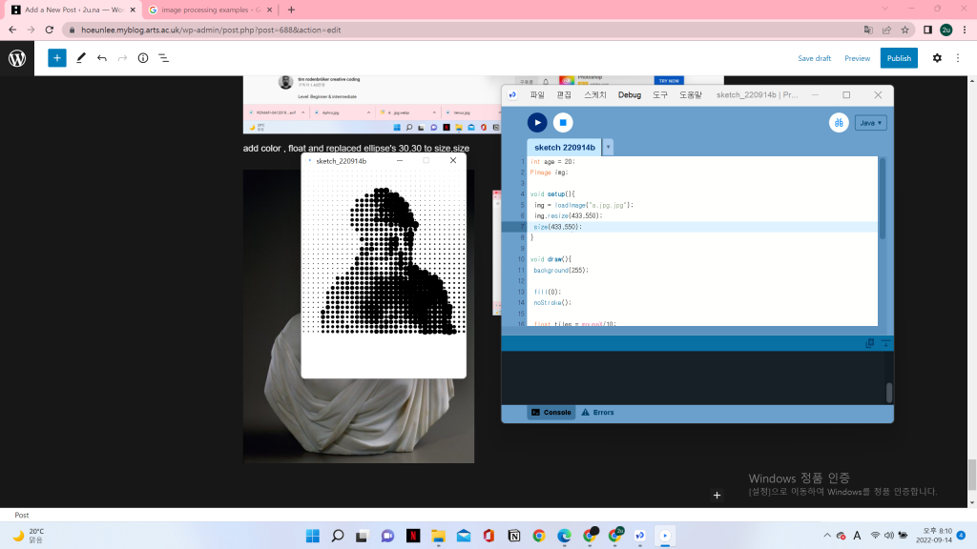
Task: Open Microsoft Edge from the taskbar
Action: point(564,536)
